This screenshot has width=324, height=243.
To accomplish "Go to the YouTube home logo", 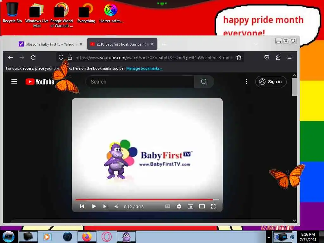I will click(40, 82).
